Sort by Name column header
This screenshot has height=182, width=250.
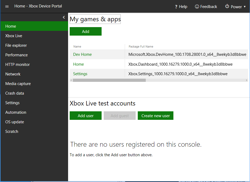tap(77, 46)
